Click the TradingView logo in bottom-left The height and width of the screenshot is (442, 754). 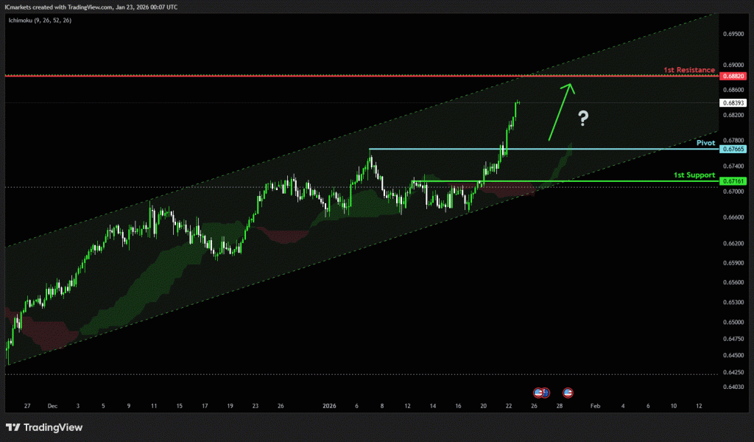pos(44,427)
